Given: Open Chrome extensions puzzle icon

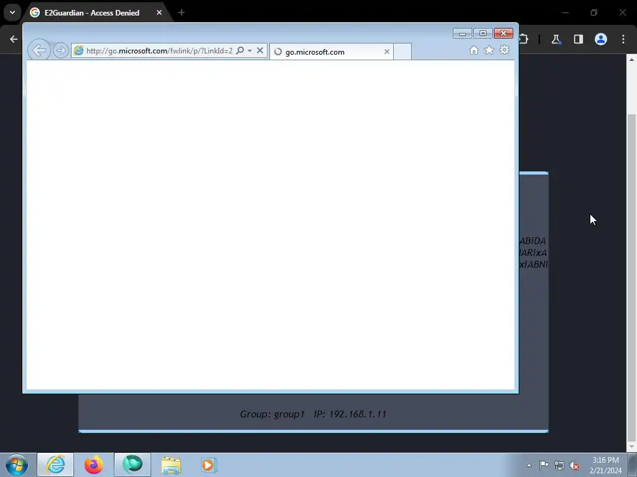Looking at the screenshot, I should tap(524, 39).
